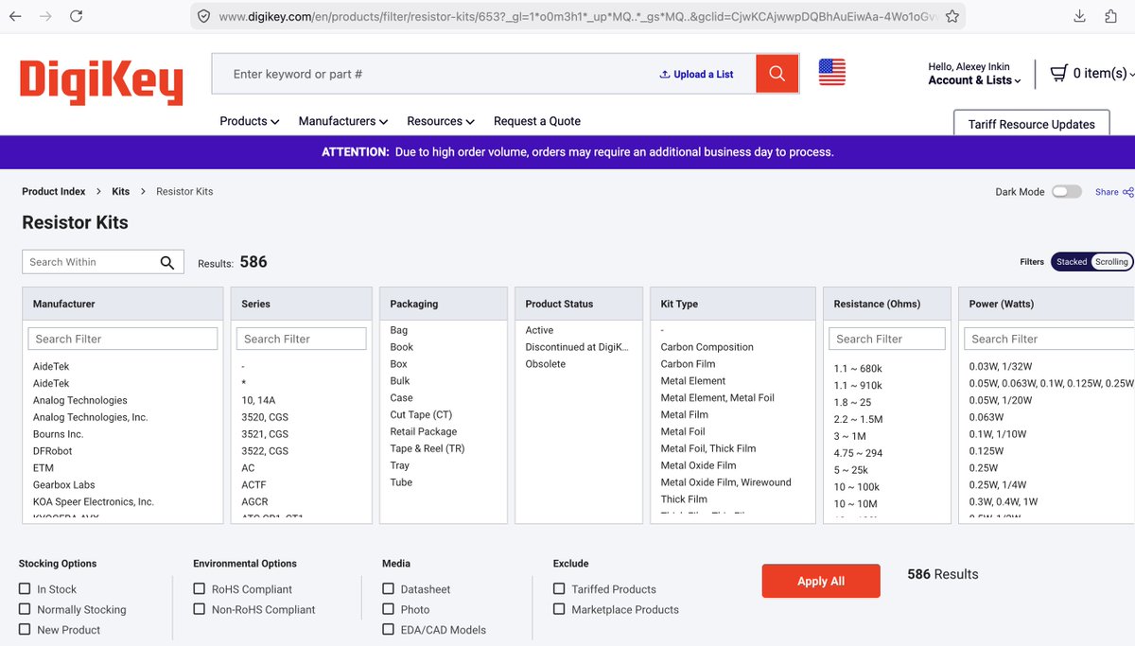The image size is (1135, 646).
Task: Select series 3520, CGS
Action: [x=265, y=417]
